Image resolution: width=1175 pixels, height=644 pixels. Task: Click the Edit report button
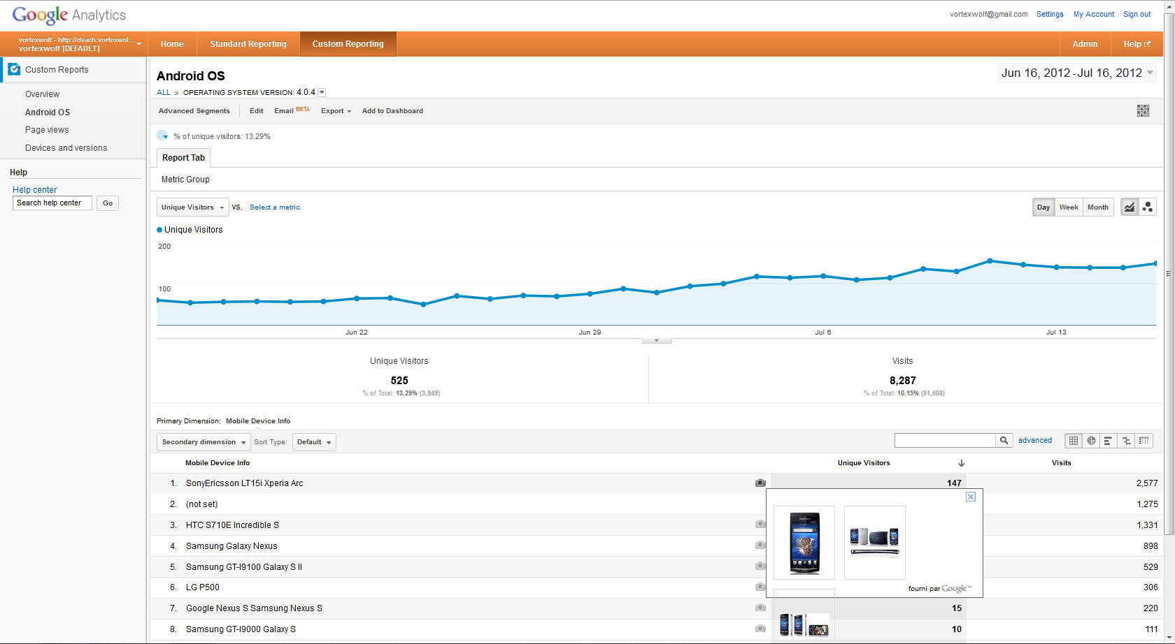(257, 110)
